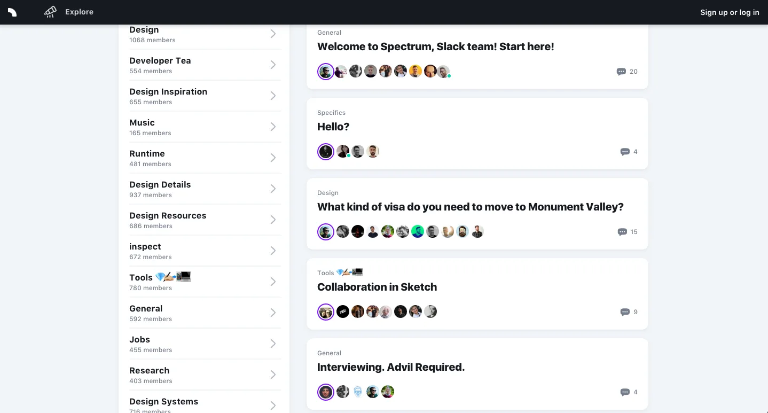
Task: Expand the Design Inspiration chevron
Action: (x=273, y=96)
